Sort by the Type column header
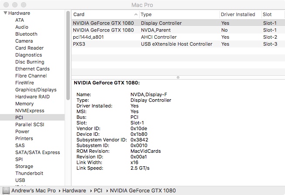This screenshot has height=195, width=285. (x=179, y=14)
